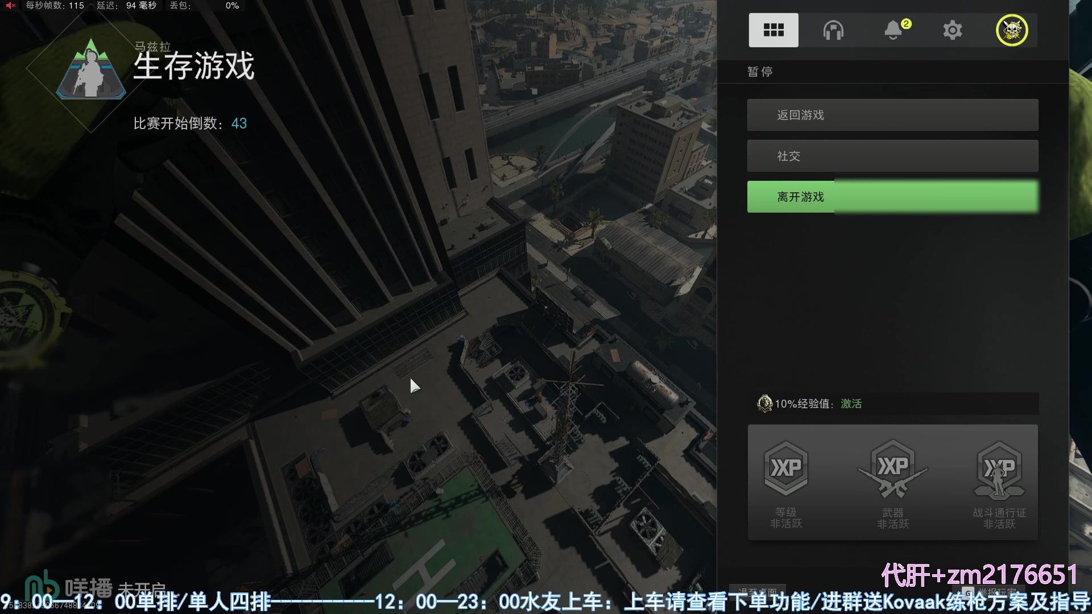Open the player profile emblem
This screenshot has height=614, width=1092.
(1012, 30)
